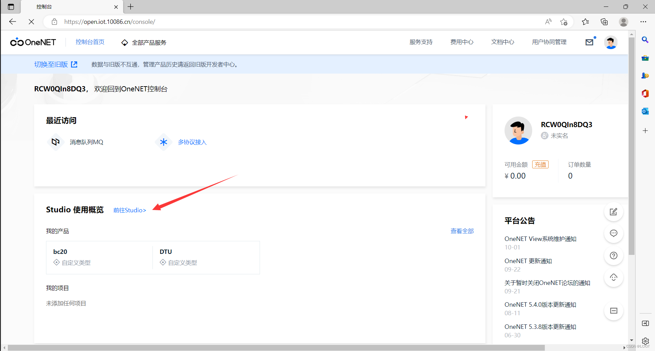Open 用户协同管理
This screenshot has width=655, height=351.
pos(549,42)
